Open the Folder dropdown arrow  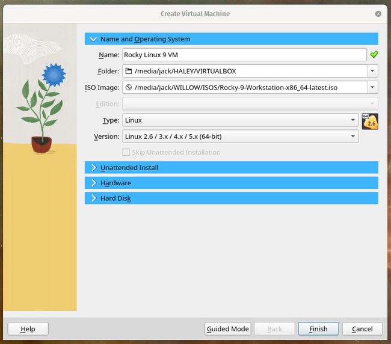[372, 71]
